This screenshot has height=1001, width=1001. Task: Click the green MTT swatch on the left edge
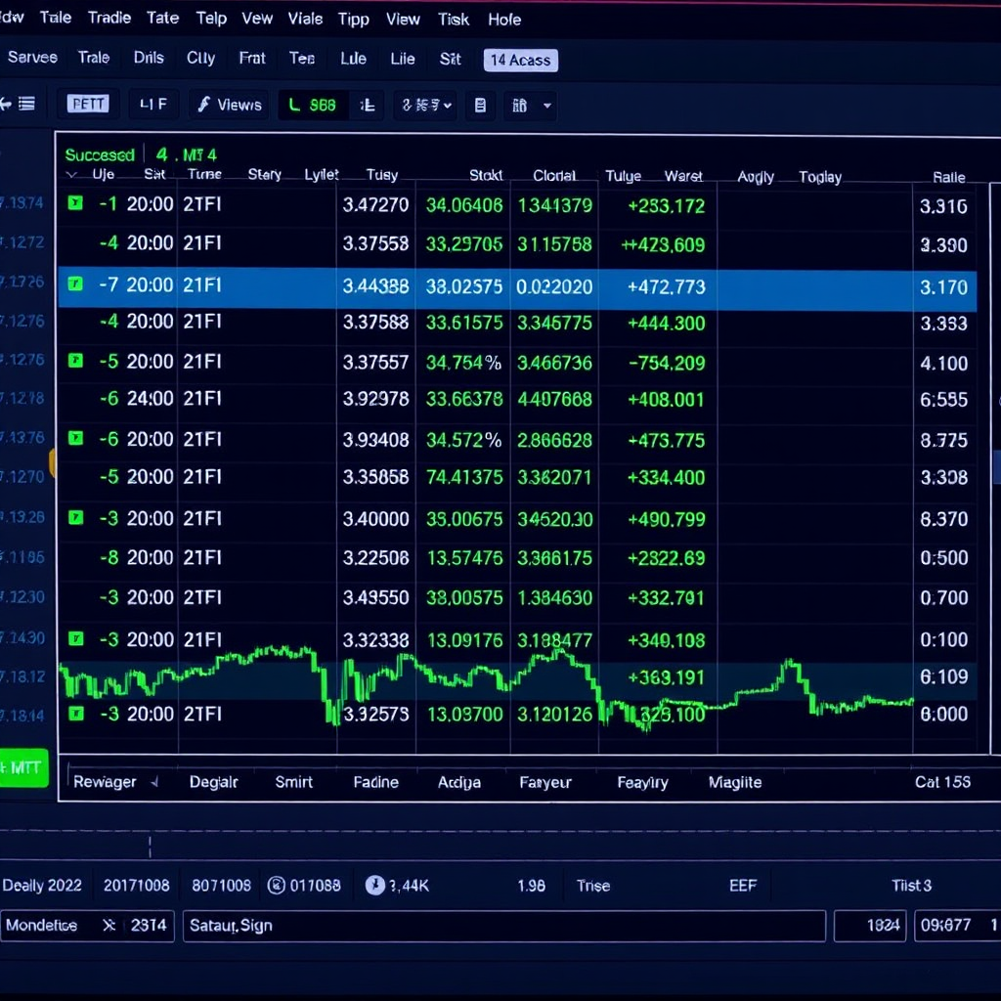20,768
